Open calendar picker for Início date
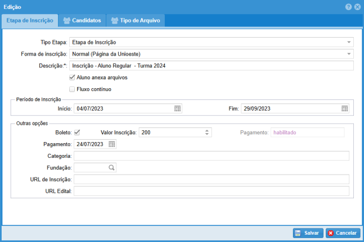Viewport: 364px width, 242px height. coord(177,109)
